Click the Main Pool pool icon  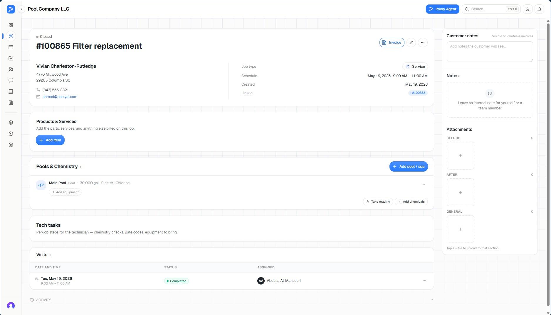pos(41,185)
